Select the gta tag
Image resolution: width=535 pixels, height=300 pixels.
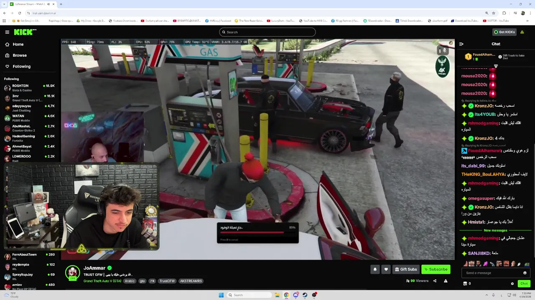click(x=142, y=281)
